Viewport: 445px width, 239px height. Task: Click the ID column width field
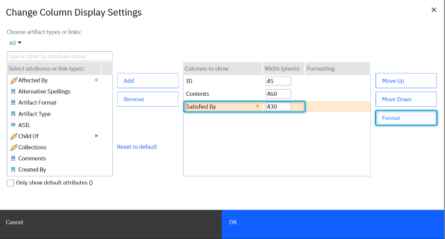pos(279,81)
